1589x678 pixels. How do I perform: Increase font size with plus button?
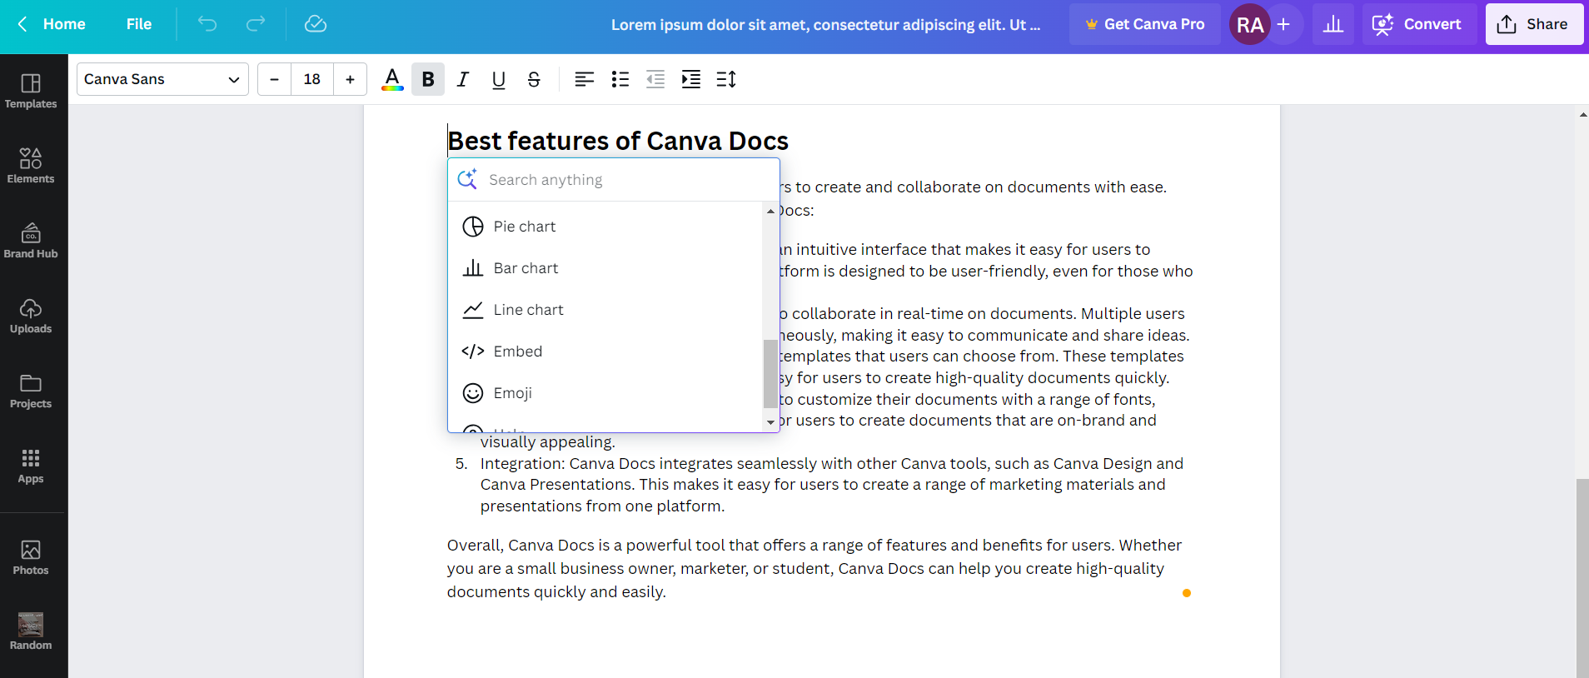[x=350, y=79]
